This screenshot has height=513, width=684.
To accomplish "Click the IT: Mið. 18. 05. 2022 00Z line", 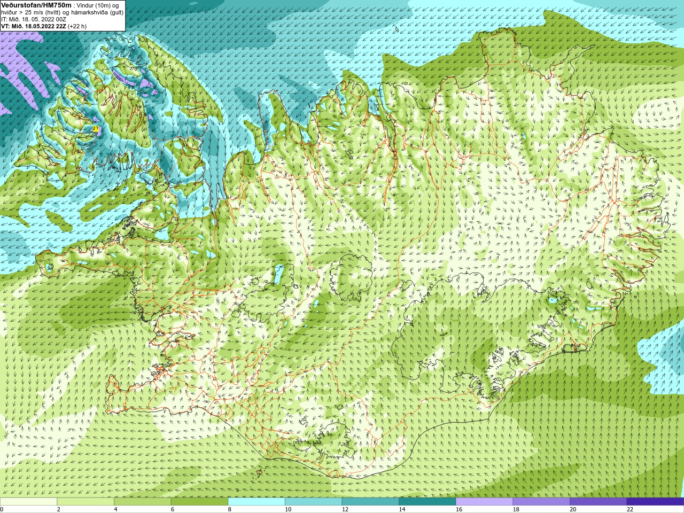I will 34,19.
